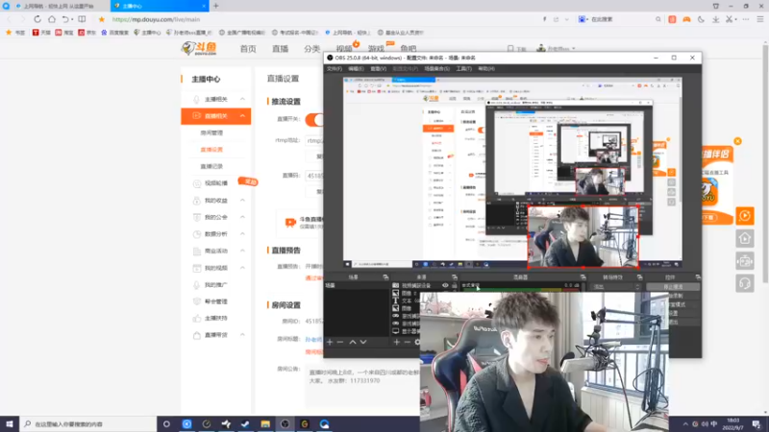Expand the 我的公会 sidebar chevron
The height and width of the screenshot is (432, 769).
pyautogui.click(x=242, y=217)
